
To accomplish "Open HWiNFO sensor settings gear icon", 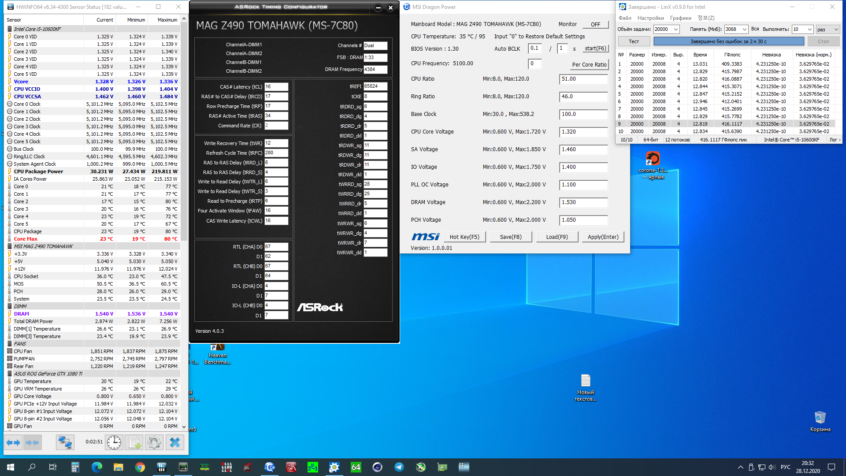I will click(x=154, y=443).
